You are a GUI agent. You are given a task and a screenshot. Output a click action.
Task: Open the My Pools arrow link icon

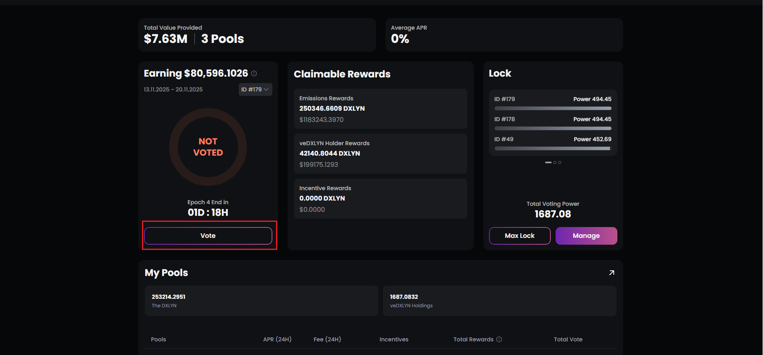coord(611,273)
